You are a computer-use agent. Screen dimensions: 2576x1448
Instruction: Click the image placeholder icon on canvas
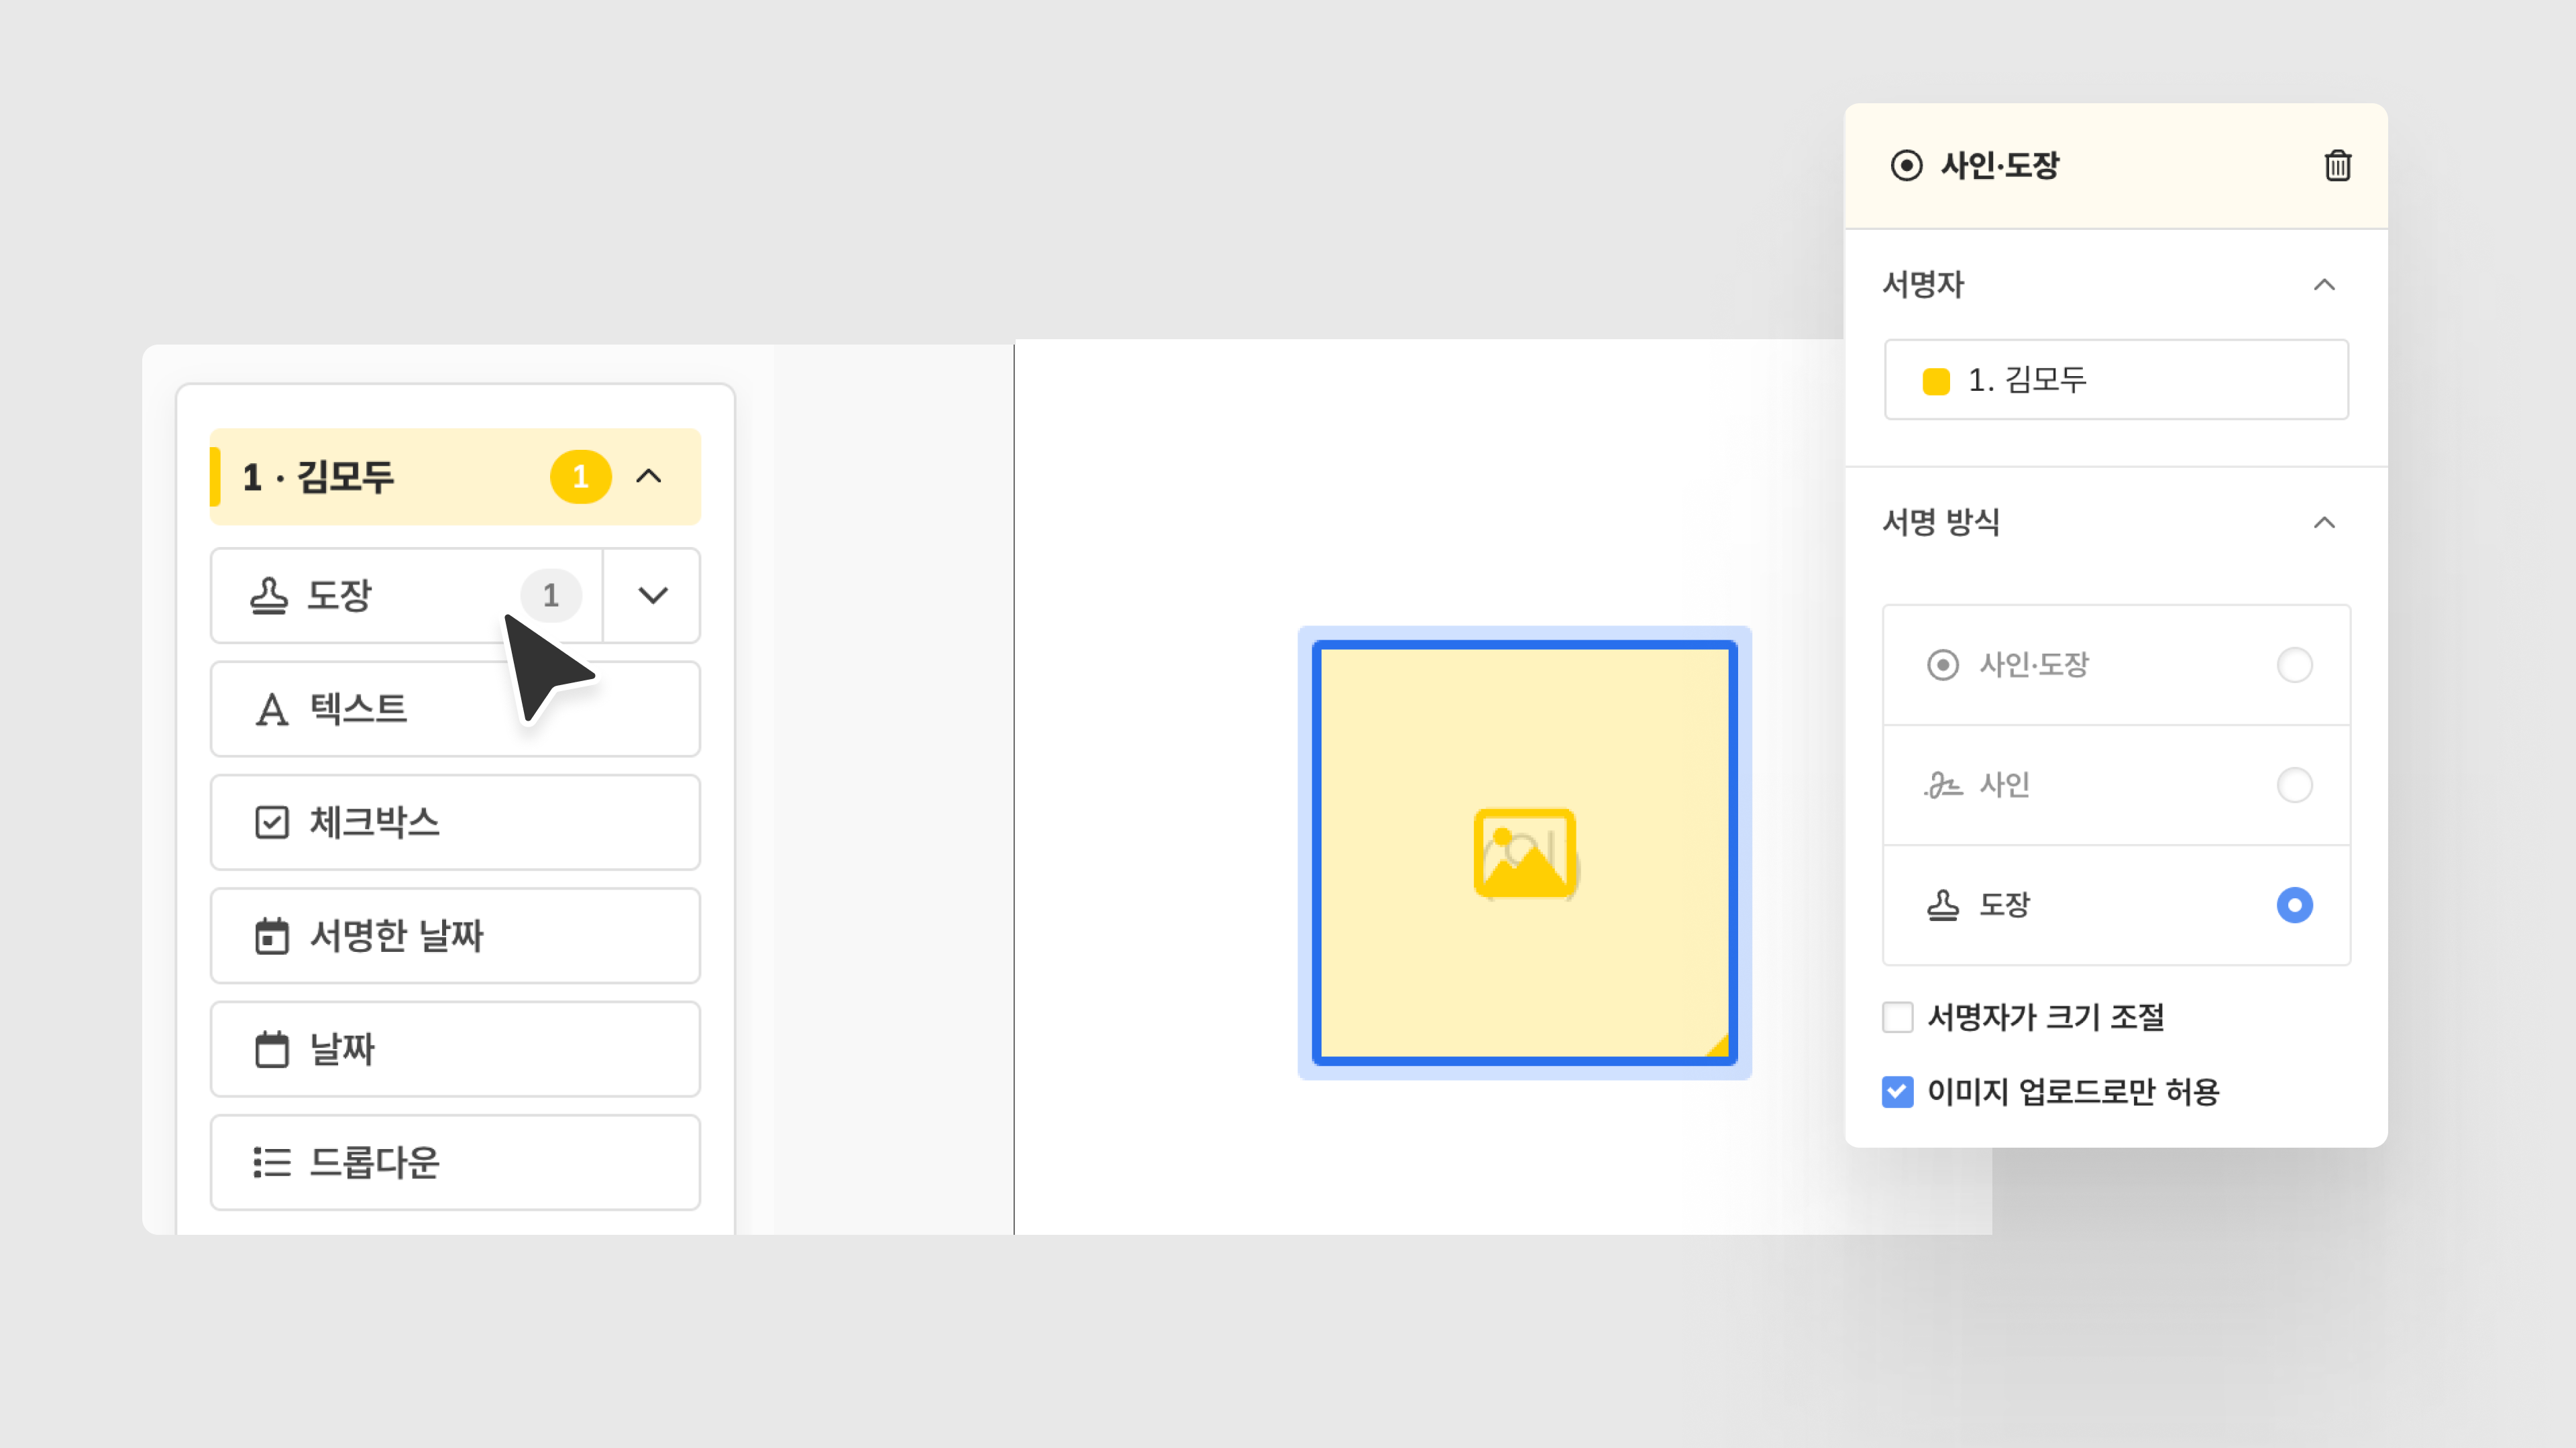tap(1524, 853)
